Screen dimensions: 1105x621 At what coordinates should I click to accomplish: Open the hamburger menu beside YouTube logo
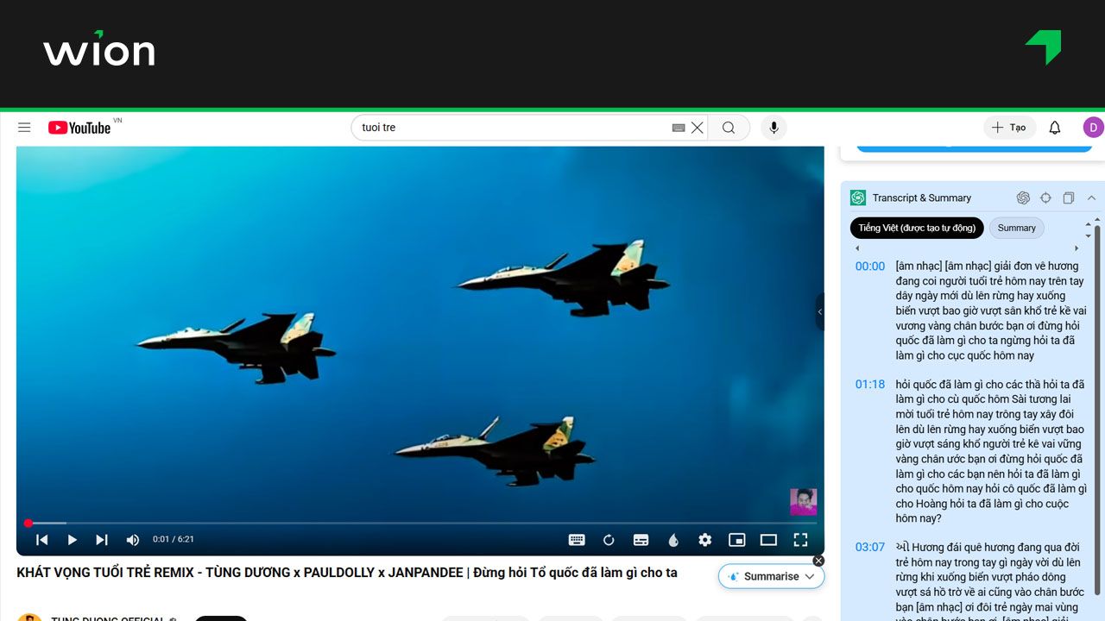point(24,127)
